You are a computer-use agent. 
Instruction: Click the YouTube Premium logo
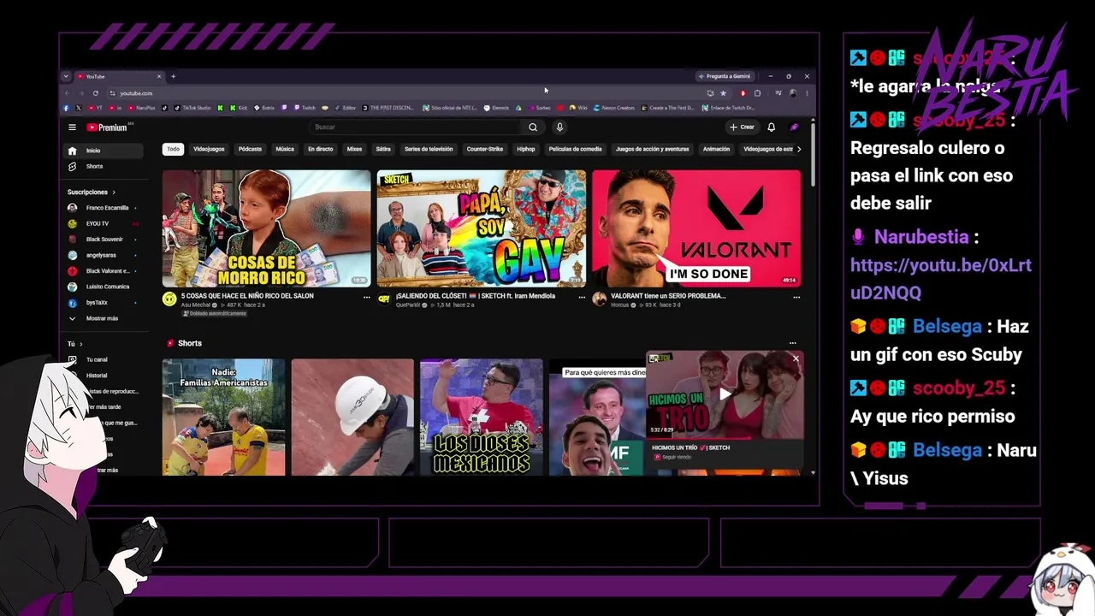108,127
